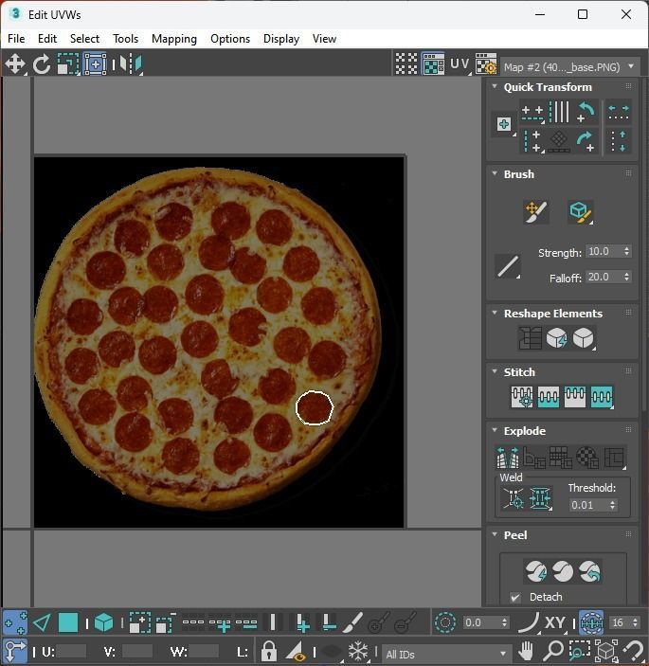Click Align Horizontally to Pivot
The height and width of the screenshot is (666, 649).
(x=532, y=113)
